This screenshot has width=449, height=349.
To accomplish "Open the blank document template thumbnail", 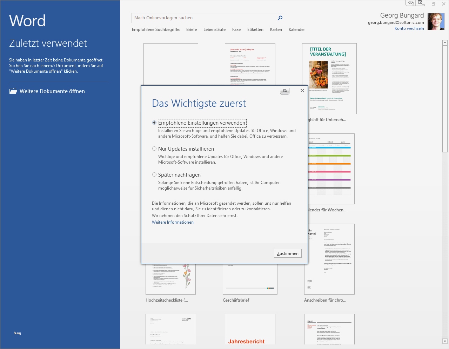I will [171, 64].
